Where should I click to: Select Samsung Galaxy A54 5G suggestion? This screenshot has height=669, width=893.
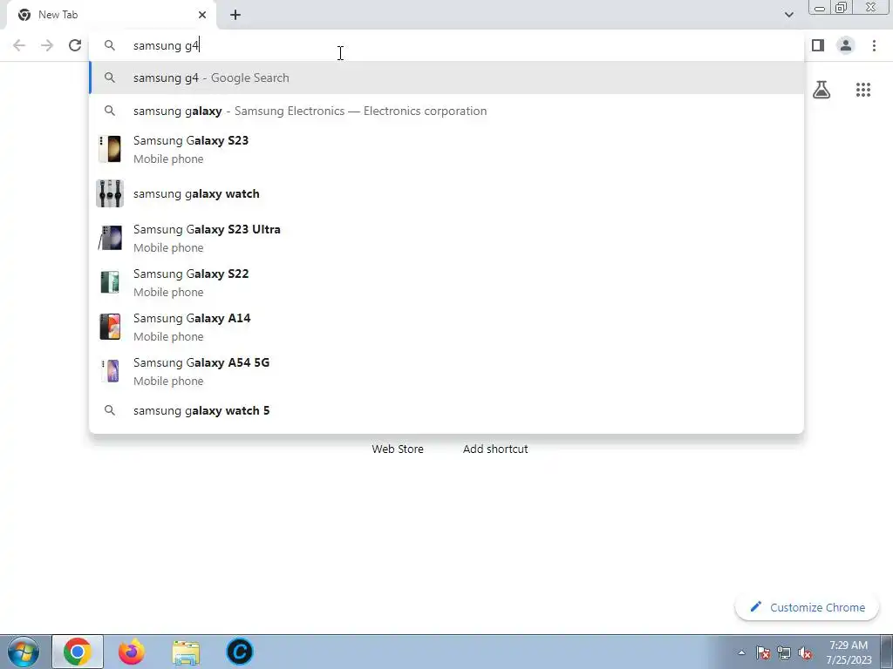pyautogui.click(x=446, y=371)
